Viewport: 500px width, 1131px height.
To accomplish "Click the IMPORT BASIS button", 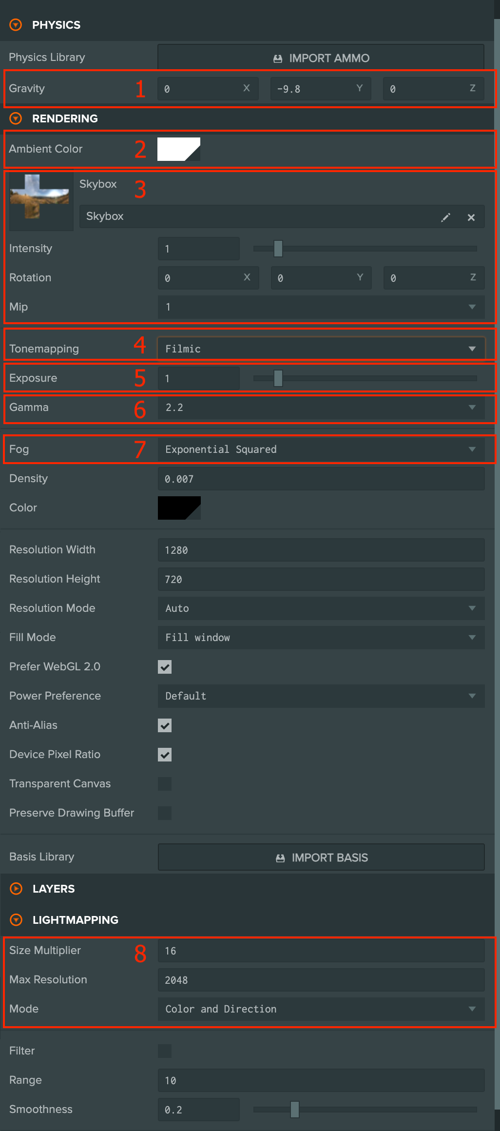I will [321, 858].
